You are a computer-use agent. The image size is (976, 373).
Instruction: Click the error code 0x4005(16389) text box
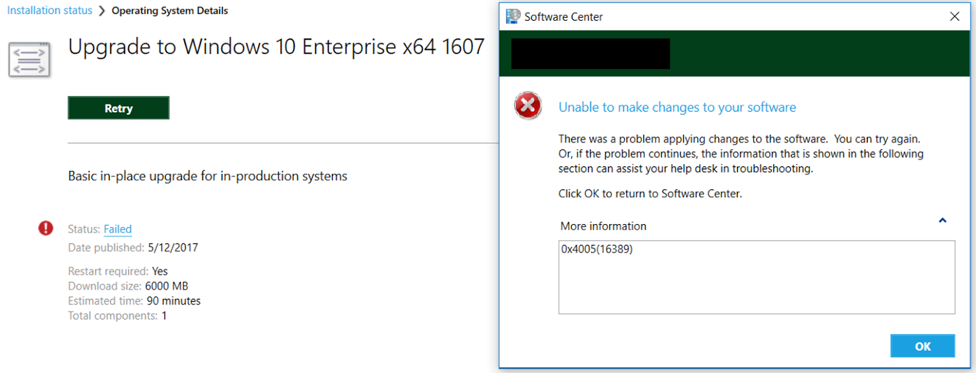[x=756, y=277]
